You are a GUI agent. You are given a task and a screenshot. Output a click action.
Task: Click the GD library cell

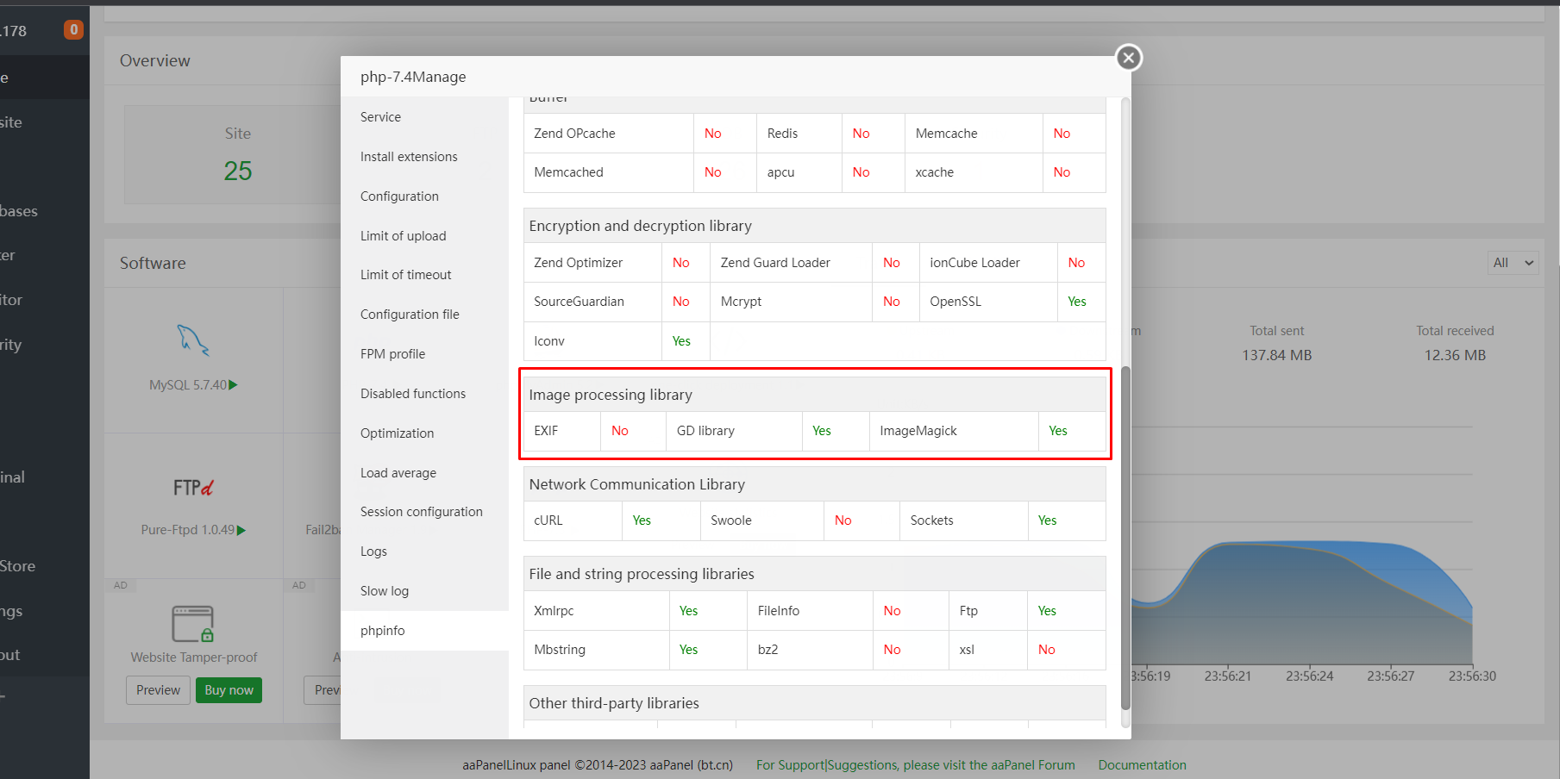pos(735,431)
